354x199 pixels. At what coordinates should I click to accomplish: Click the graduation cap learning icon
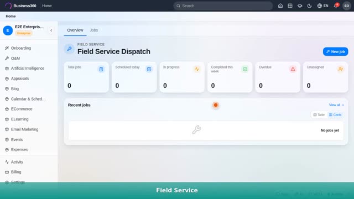pos(300,6)
